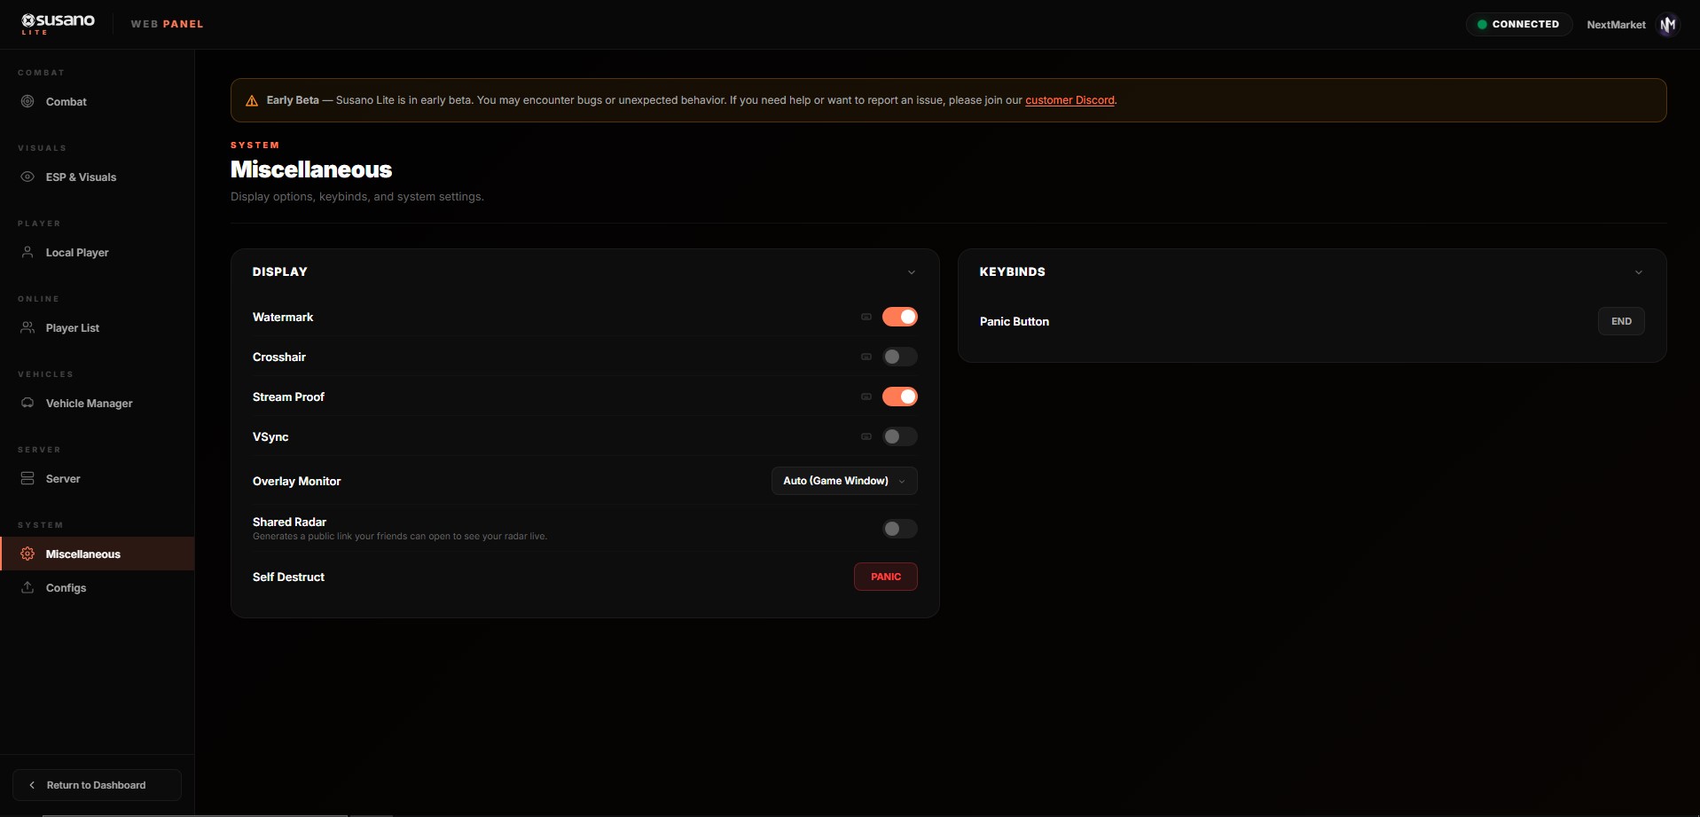Click the Overlay Monitor label

296,481
